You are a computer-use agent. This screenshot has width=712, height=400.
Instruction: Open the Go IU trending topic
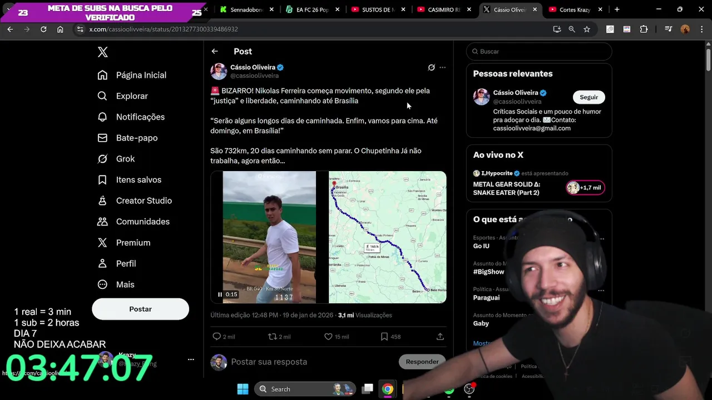[x=481, y=246]
